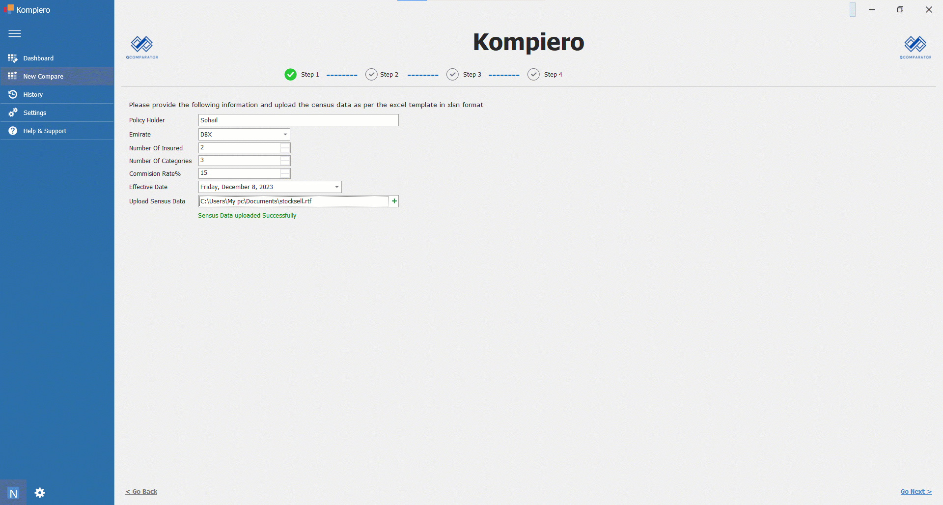Image resolution: width=943 pixels, height=505 pixels.
Task: Select the Step 2 indicator
Action: pyautogui.click(x=371, y=74)
